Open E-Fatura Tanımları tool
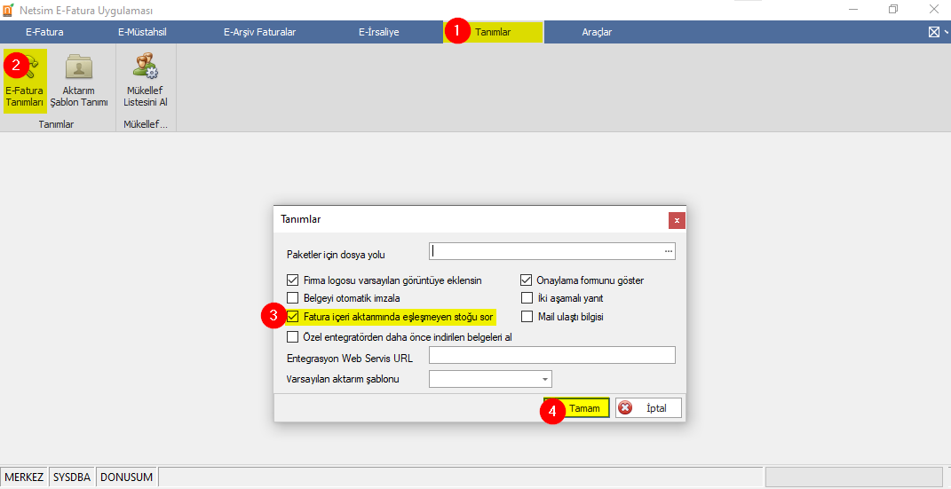The height and width of the screenshot is (489, 951). click(x=25, y=81)
